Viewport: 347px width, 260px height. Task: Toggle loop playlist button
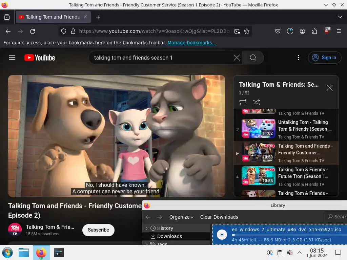pos(243,102)
